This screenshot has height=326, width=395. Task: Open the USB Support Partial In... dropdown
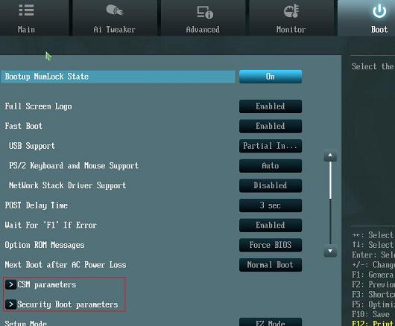[271, 146]
